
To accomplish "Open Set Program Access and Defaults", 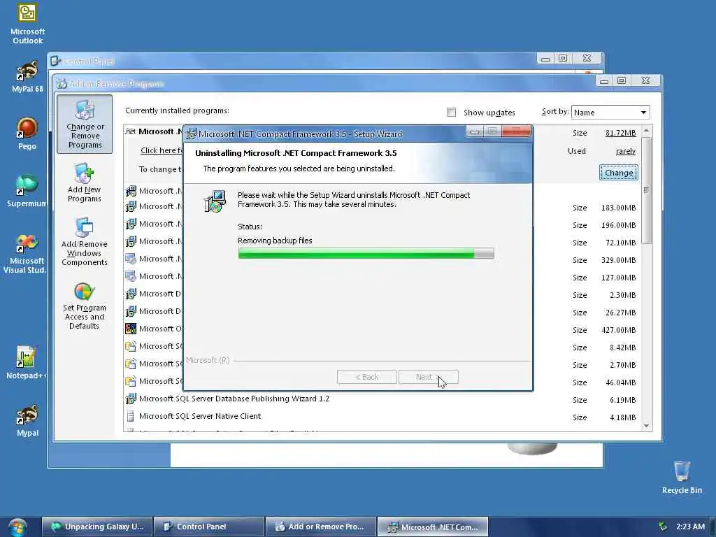I will tap(84, 306).
